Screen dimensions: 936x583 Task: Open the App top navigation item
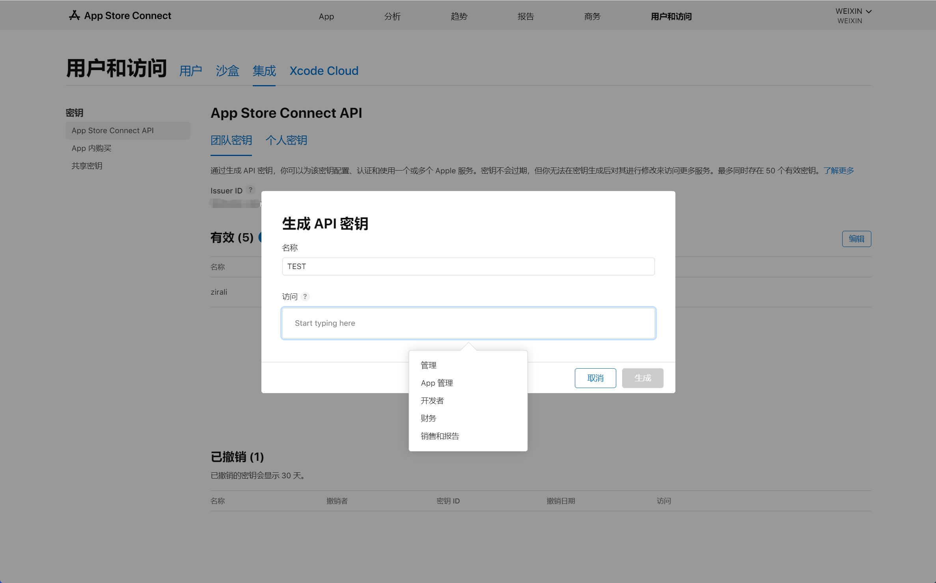click(x=326, y=17)
